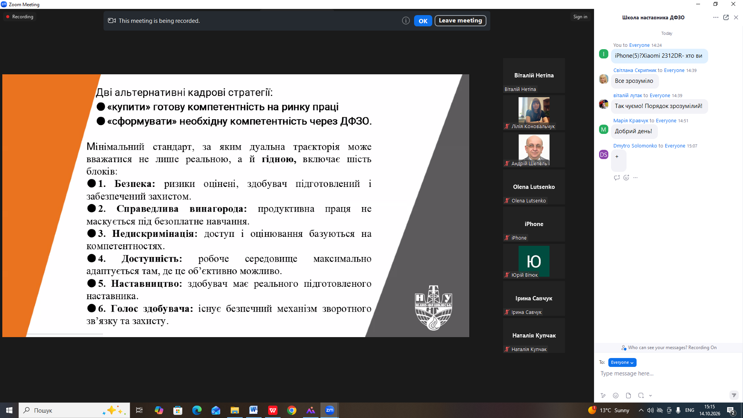The width and height of the screenshot is (743, 418).
Task: Open the emoji picker in chat
Action: click(x=616, y=396)
